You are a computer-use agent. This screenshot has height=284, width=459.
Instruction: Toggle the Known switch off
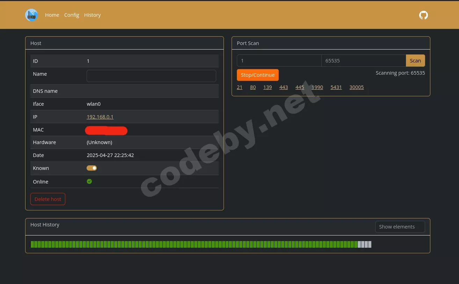pyautogui.click(x=92, y=168)
